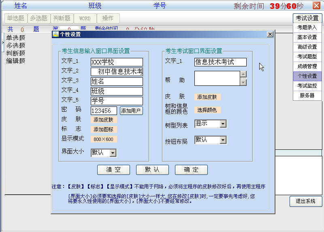Open the 界面大小 dropdown
This screenshot has height=232, width=324.
pyautogui.click(x=113, y=153)
